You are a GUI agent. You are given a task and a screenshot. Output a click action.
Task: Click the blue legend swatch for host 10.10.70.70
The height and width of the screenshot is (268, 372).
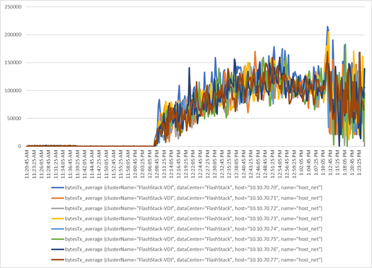pyautogui.click(x=58, y=188)
